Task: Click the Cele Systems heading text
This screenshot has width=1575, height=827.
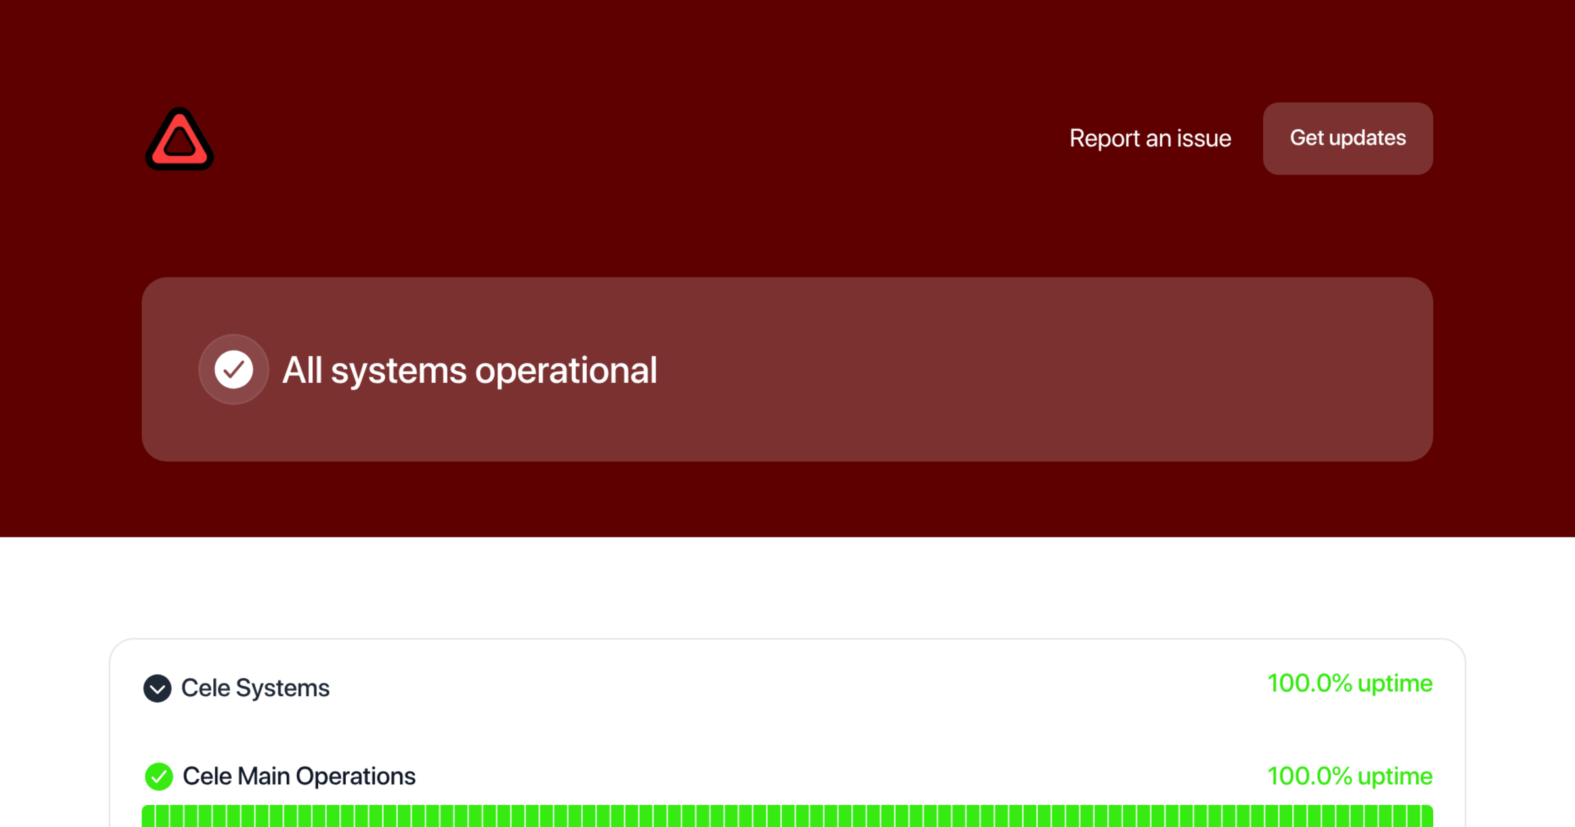Action: click(x=255, y=688)
